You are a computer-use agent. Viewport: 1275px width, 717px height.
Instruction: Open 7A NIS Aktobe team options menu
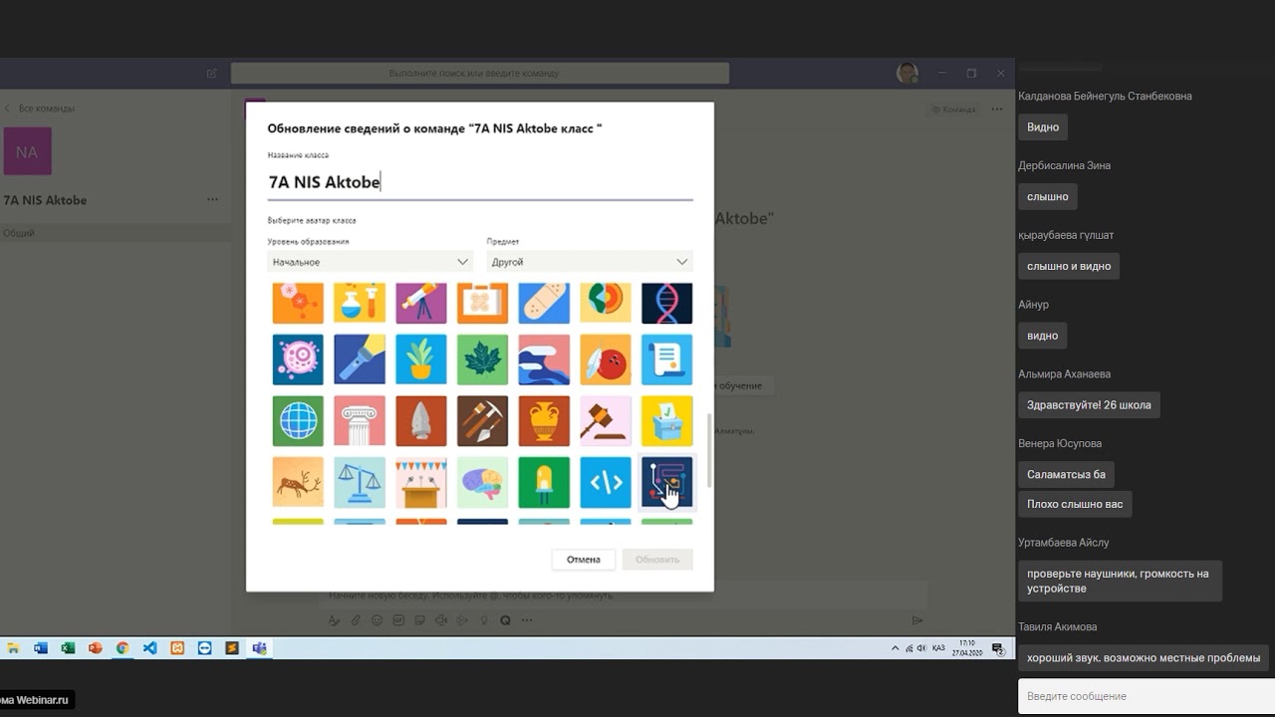click(212, 200)
